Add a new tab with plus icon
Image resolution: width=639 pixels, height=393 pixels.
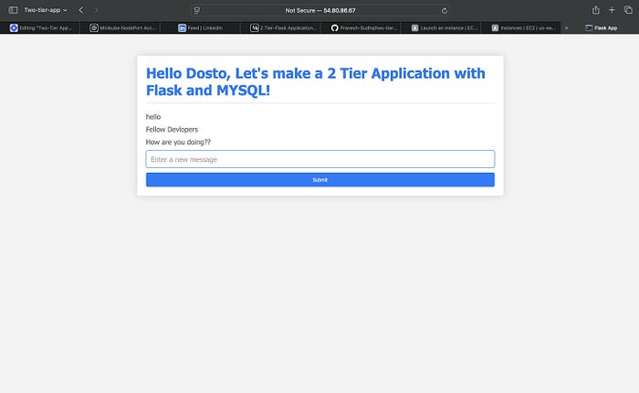612,10
